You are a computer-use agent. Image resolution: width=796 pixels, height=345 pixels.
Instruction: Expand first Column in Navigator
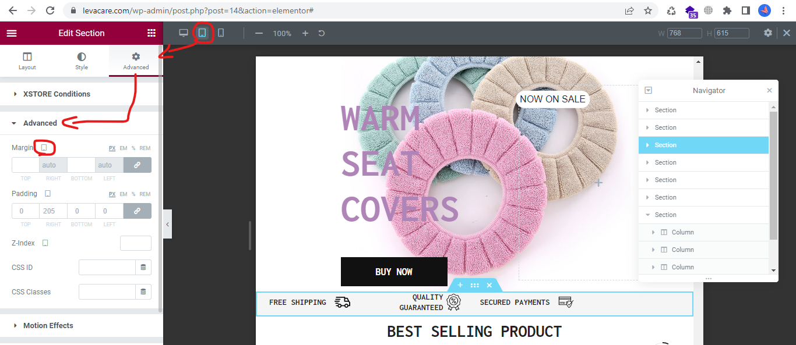(654, 232)
